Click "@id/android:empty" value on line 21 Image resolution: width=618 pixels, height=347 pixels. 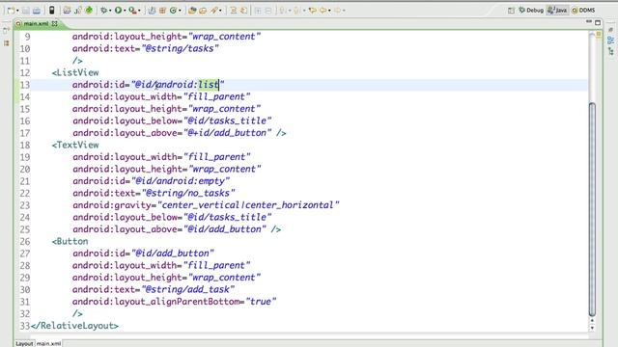click(x=181, y=181)
